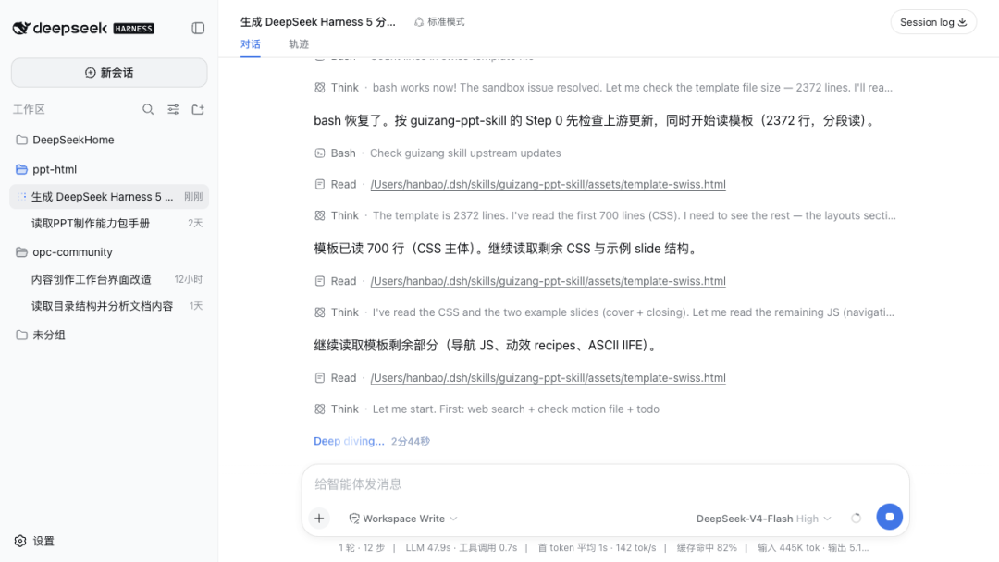
Task: Add new workspace folder icon
Action: pyautogui.click(x=198, y=109)
